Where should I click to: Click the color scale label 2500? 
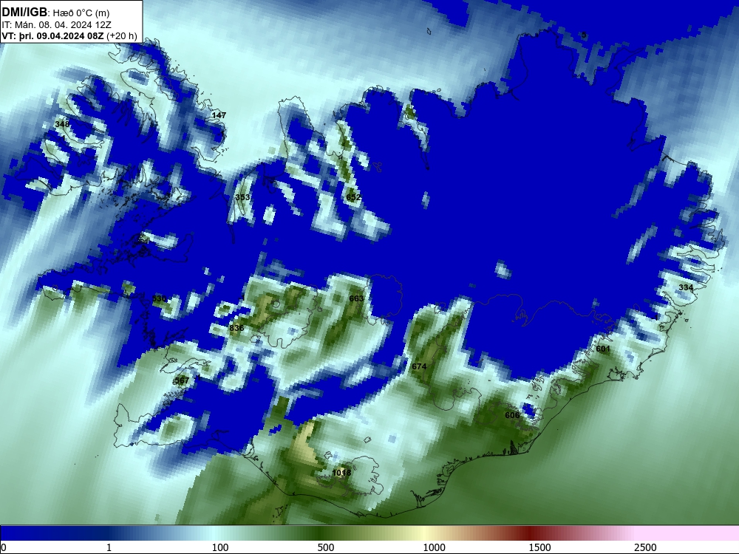click(x=645, y=547)
